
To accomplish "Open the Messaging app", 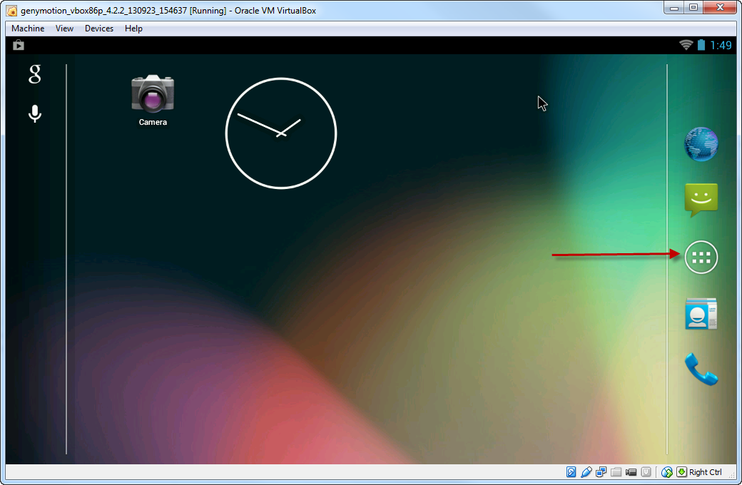I will [x=701, y=200].
